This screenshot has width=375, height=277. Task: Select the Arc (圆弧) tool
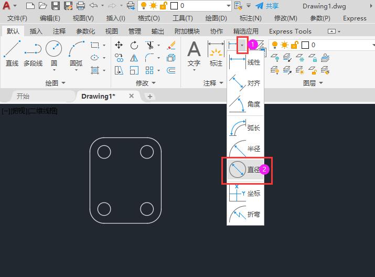tap(76, 54)
